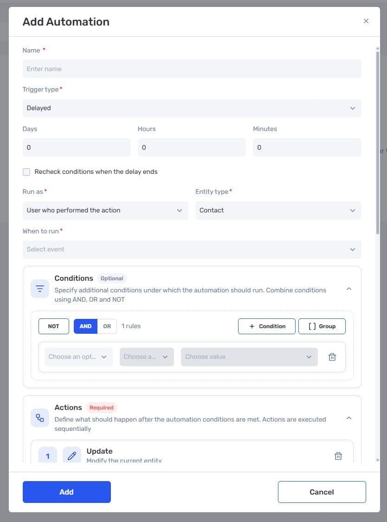Close the Add Automation dialog
This screenshot has width=387, height=522.
[366, 21]
